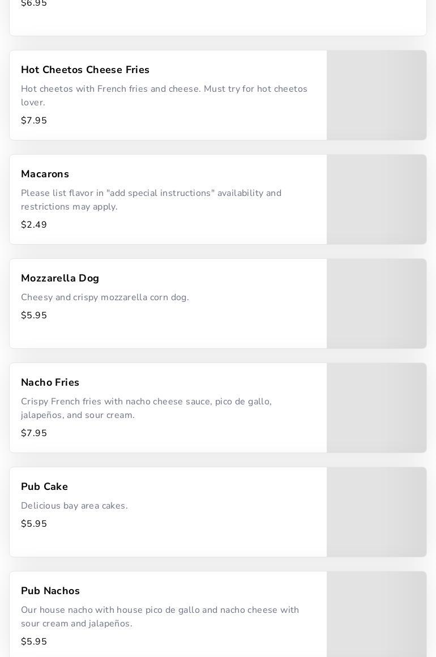Screen dimensions: 436x657
Task: Click the Nacho Fries image placeholder
Action: tap(377, 408)
